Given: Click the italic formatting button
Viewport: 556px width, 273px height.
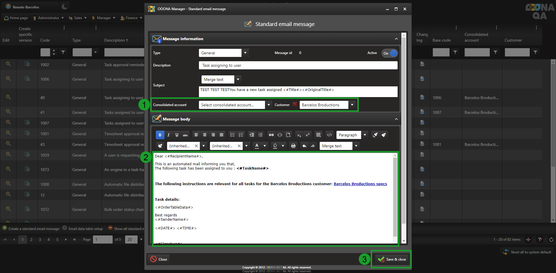Looking at the screenshot, I should point(168,135).
